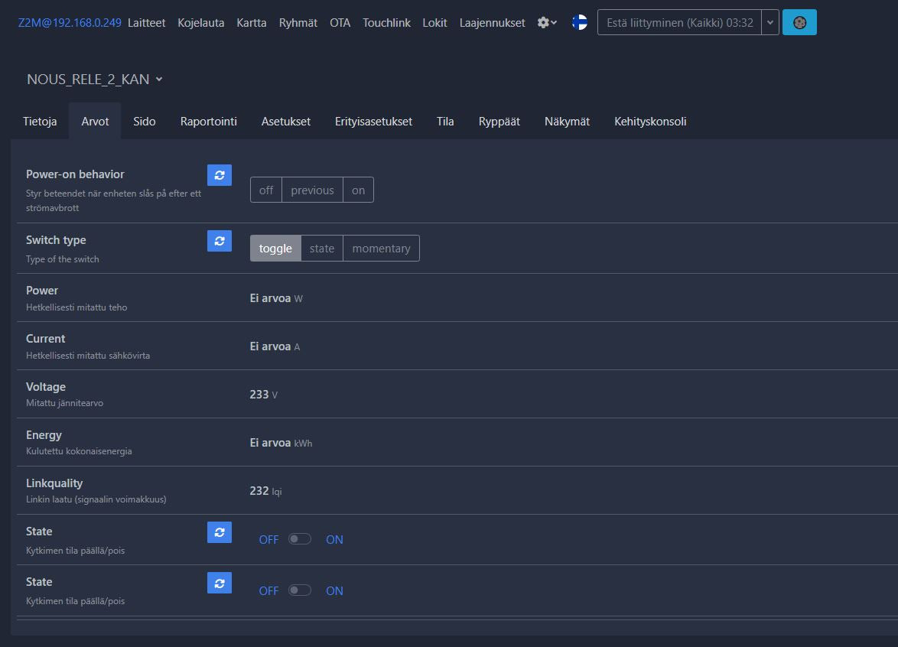Click the blue theme button in the header
The image size is (898, 647).
coord(799,23)
